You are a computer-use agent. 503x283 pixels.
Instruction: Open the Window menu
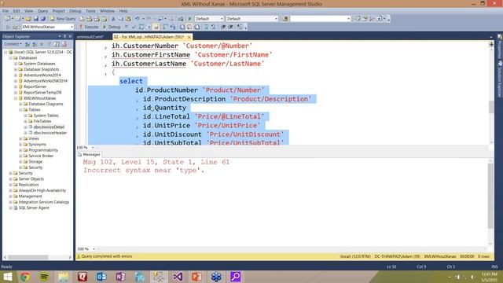[107, 11]
